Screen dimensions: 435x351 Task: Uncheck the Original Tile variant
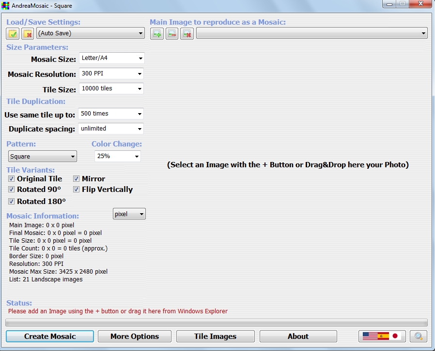[11, 179]
